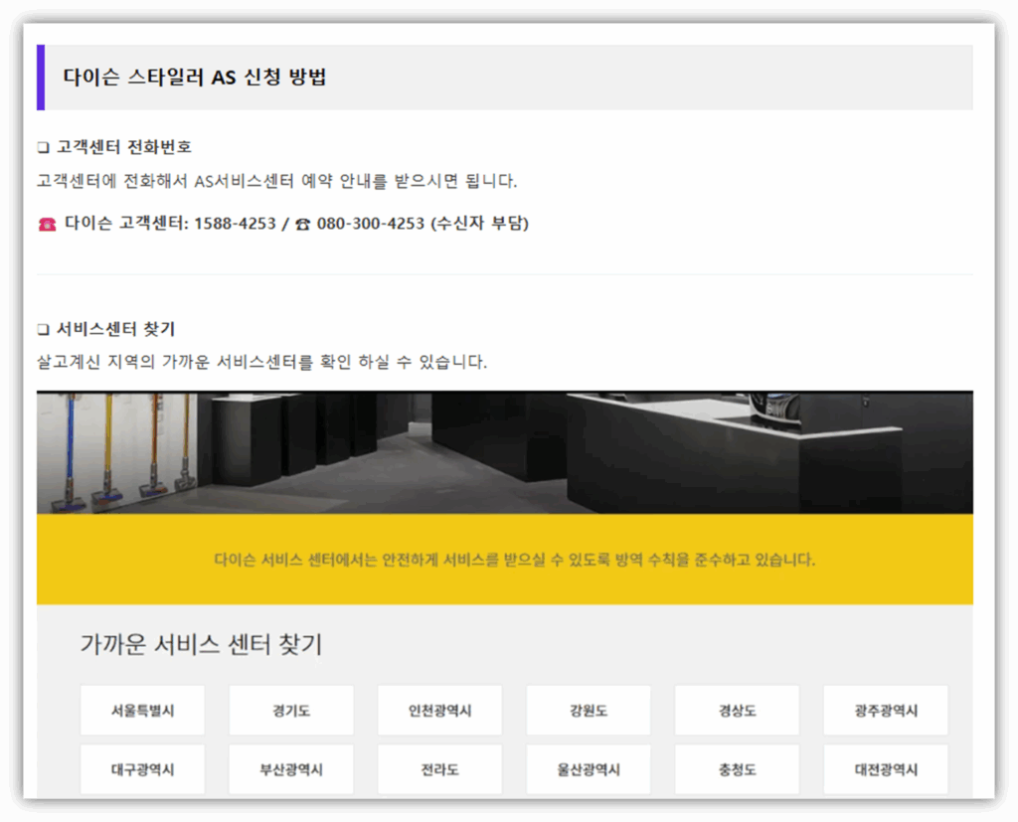Click the heading 다이슨 스타일러 AS 신청 방법

pyautogui.click(x=194, y=77)
